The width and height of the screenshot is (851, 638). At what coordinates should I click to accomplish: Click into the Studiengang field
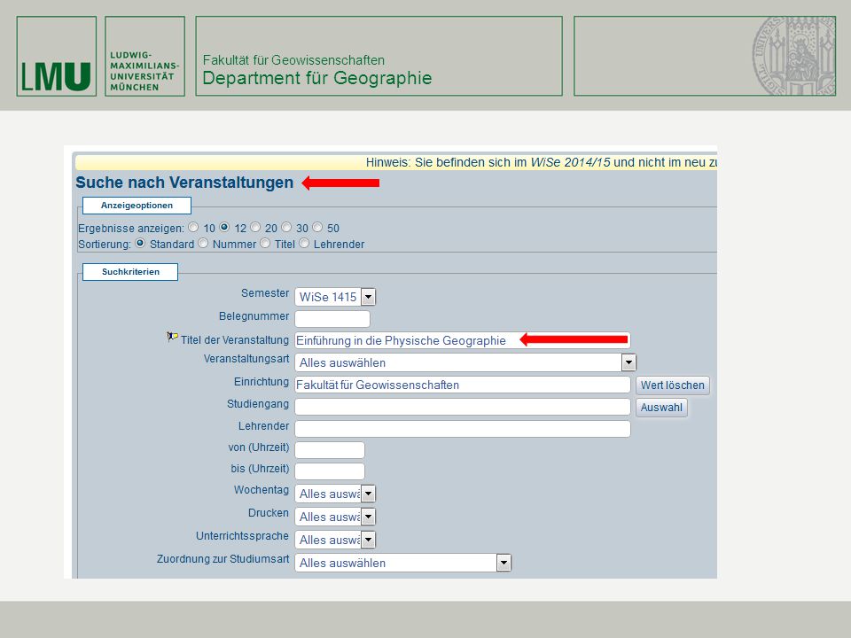[463, 407]
